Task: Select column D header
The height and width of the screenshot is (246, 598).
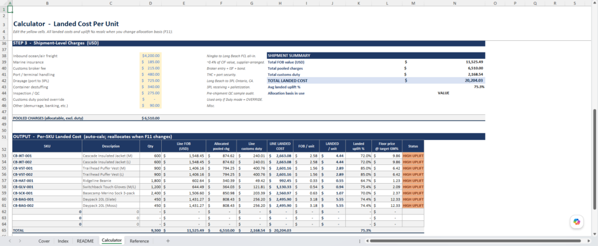Action: point(150,3)
